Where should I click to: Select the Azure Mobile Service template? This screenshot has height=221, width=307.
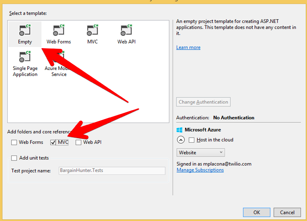[59, 64]
